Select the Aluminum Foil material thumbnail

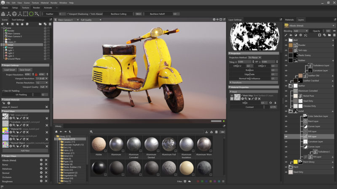point(169,145)
